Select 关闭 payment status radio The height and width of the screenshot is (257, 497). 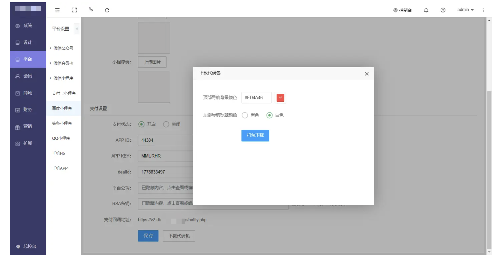(x=166, y=124)
